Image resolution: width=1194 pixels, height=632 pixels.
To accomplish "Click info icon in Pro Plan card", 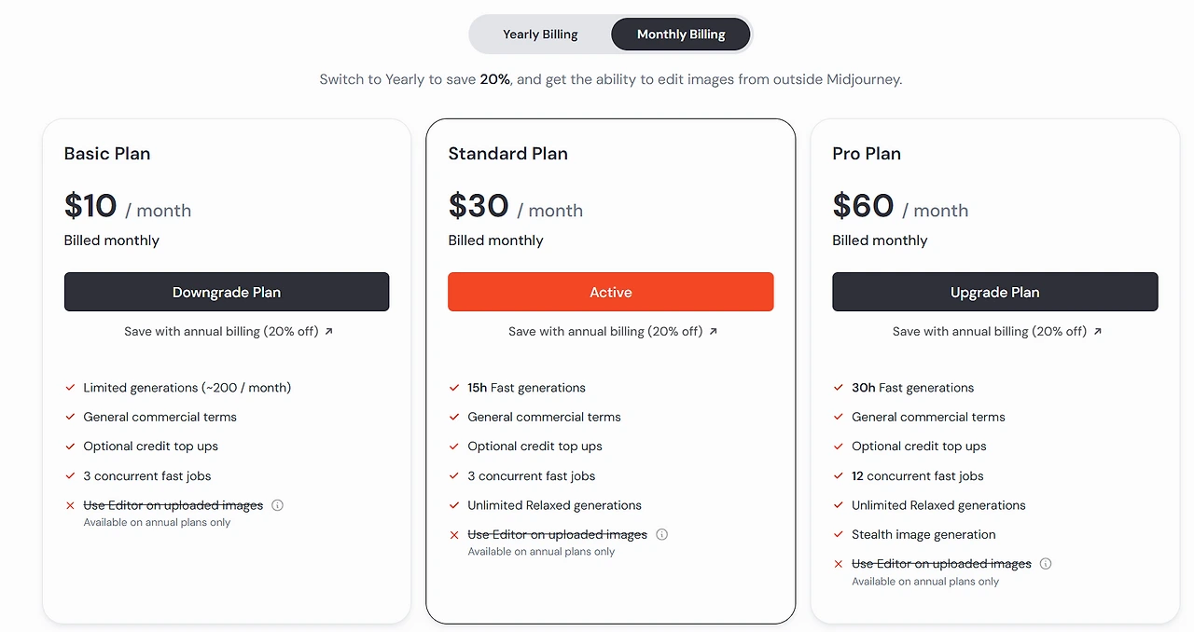I will [1046, 564].
